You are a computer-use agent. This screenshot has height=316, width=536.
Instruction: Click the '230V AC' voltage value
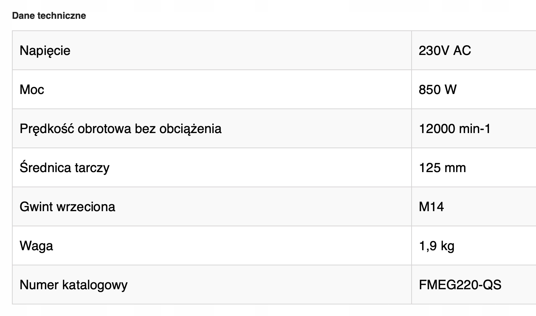click(444, 50)
